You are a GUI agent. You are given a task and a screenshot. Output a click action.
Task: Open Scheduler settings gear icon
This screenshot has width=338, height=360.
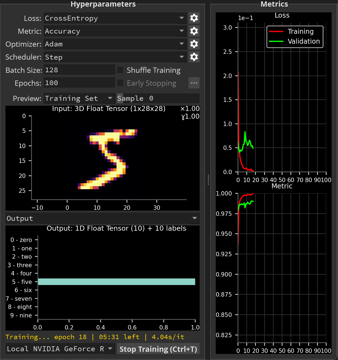click(194, 57)
